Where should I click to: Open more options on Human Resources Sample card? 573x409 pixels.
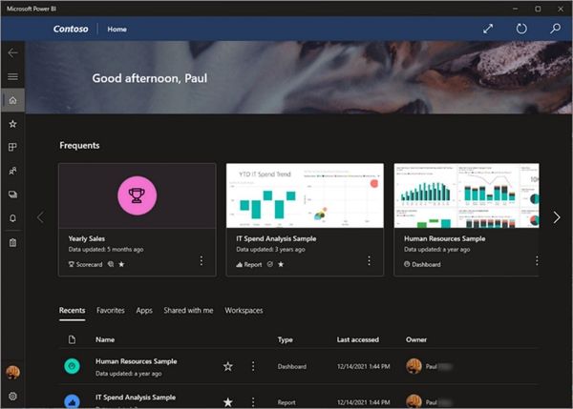point(536,260)
